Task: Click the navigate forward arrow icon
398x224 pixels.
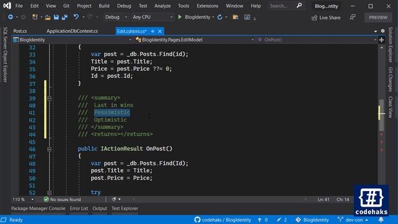Action: (23, 17)
